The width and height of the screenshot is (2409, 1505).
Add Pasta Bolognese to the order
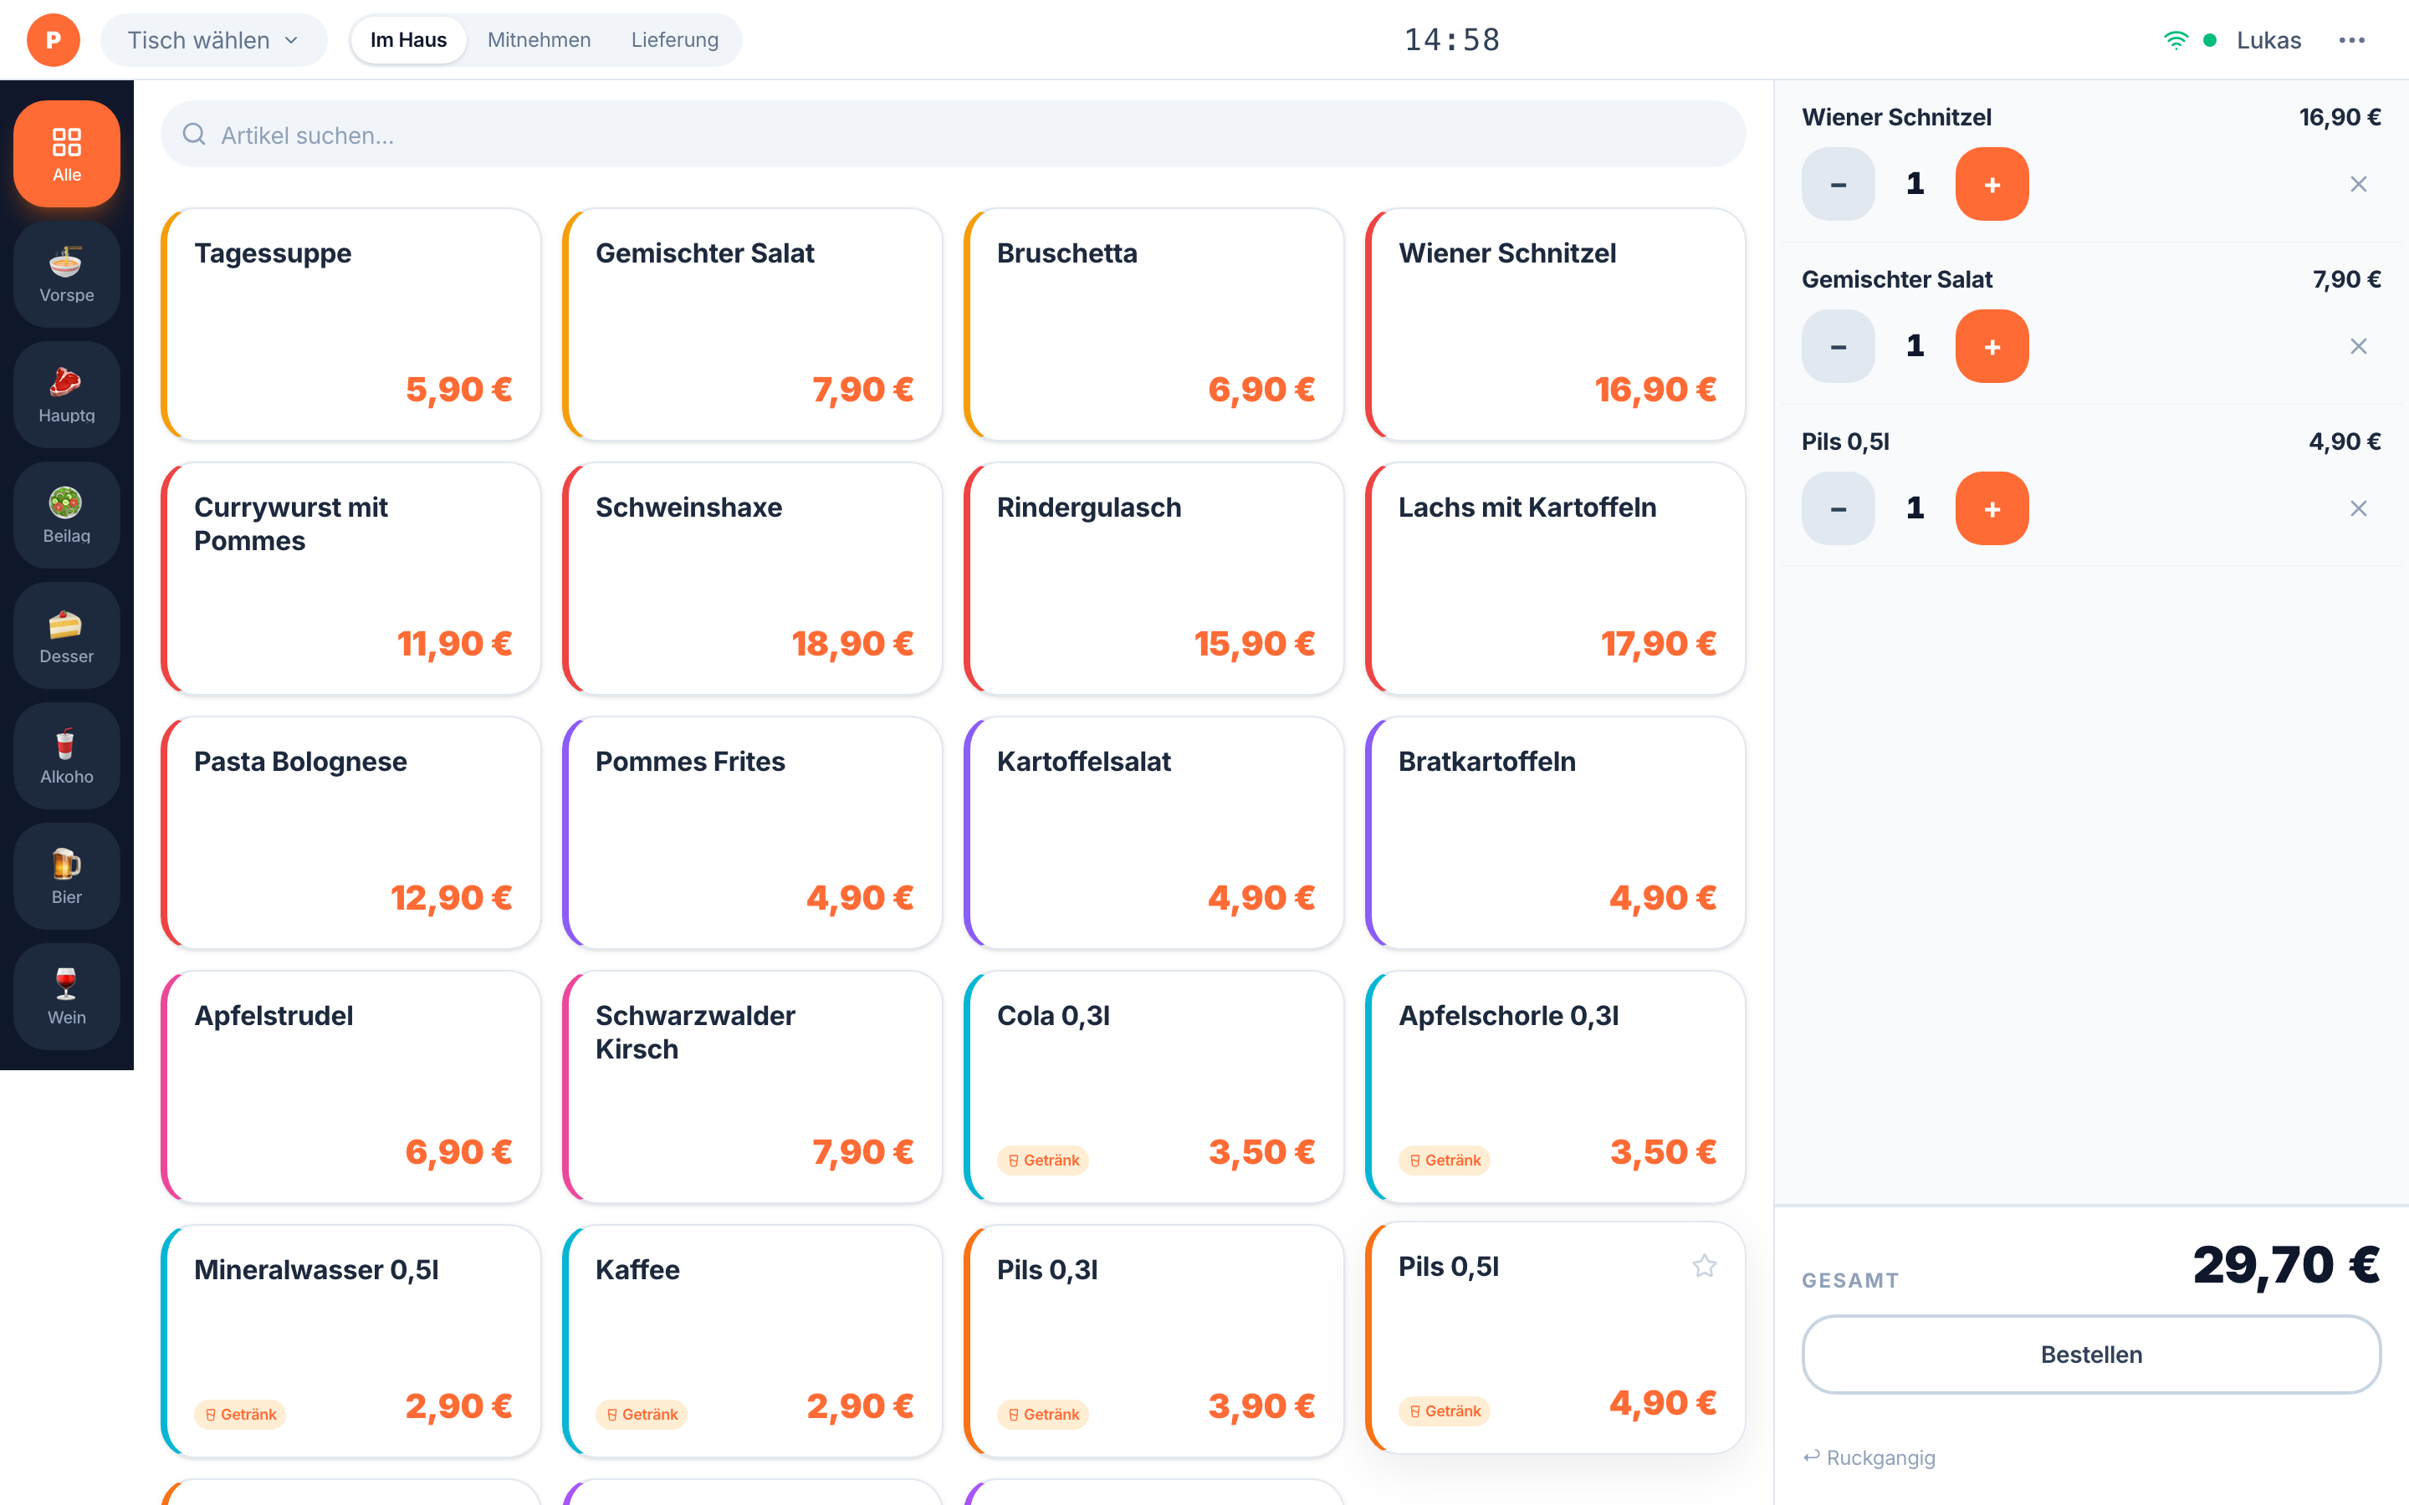[350, 833]
